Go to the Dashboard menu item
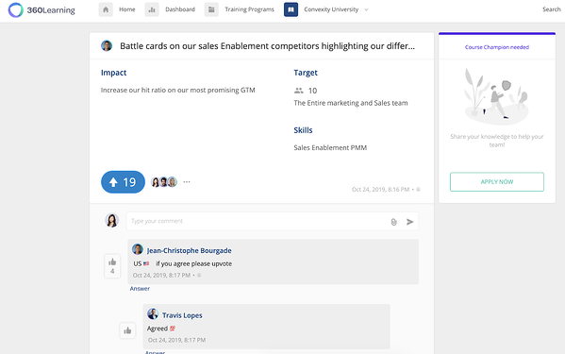 pos(180,9)
